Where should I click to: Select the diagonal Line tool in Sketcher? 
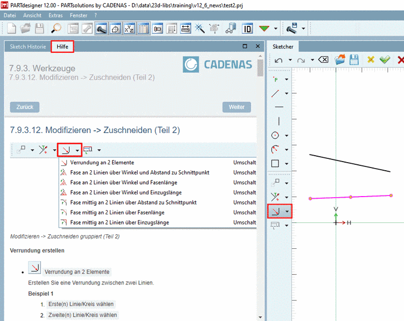tap(275, 93)
